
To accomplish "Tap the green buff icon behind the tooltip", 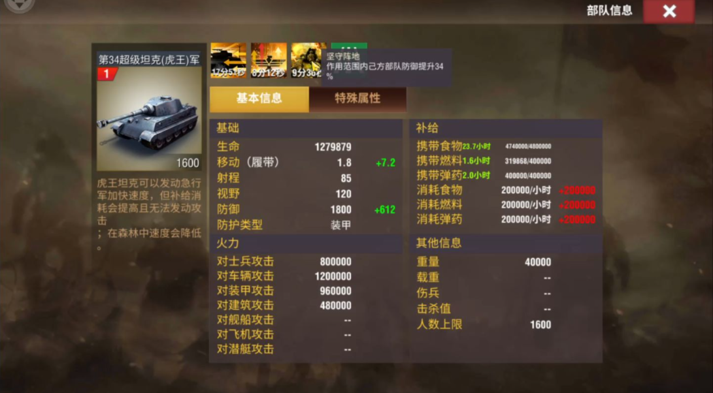I will click(x=349, y=46).
